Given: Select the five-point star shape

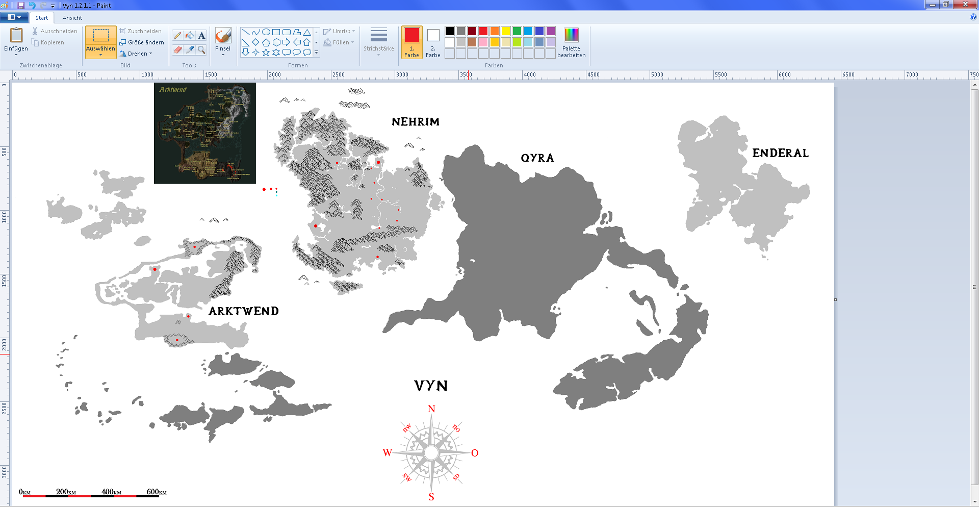Looking at the screenshot, I should [x=266, y=53].
